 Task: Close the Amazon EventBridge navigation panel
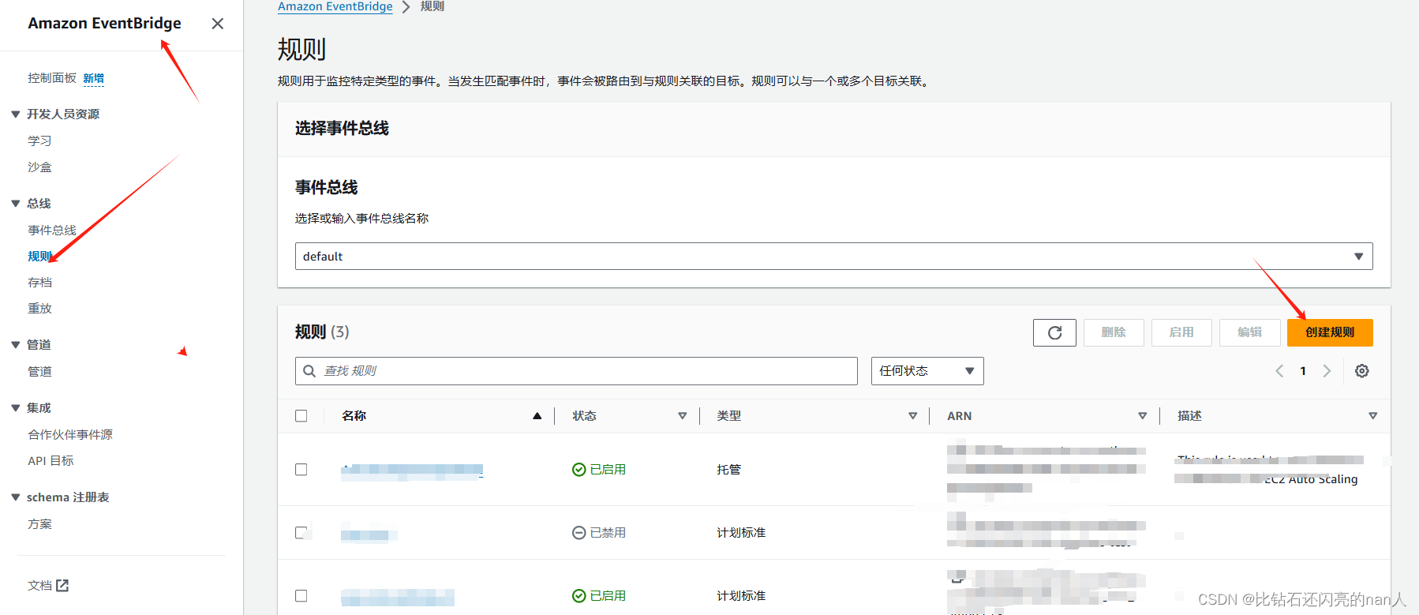click(218, 24)
